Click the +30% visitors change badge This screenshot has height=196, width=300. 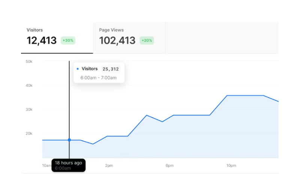(68, 40)
